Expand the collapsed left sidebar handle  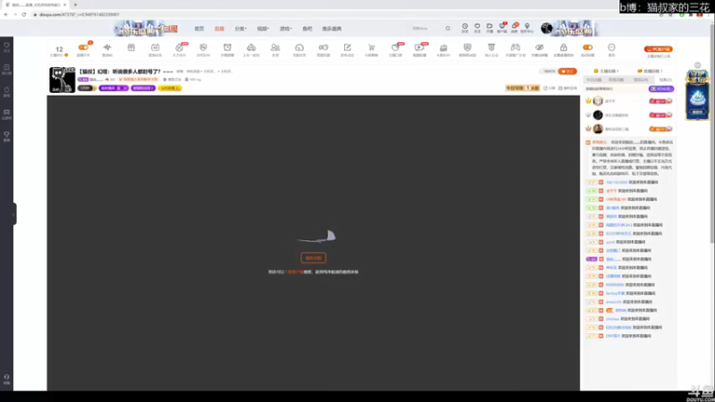click(x=14, y=214)
